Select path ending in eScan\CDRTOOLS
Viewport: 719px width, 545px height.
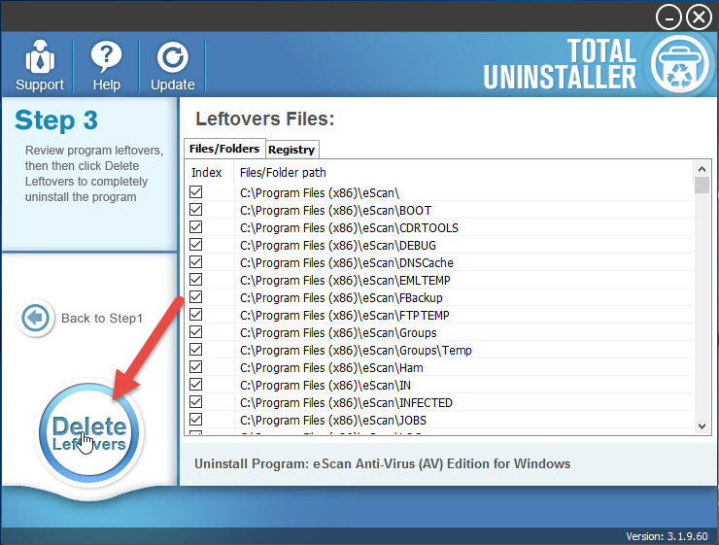[x=349, y=227]
